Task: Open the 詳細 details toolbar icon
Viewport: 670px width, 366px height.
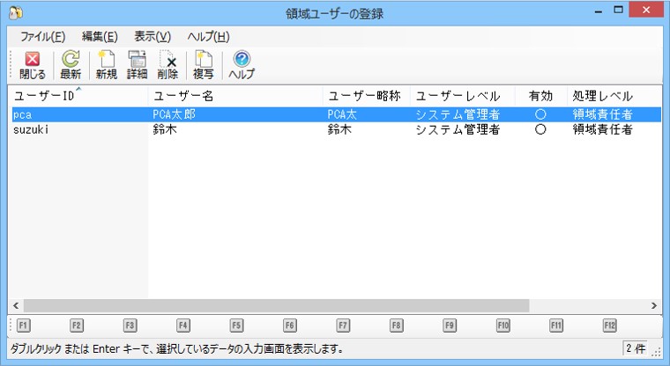Action: pos(137,65)
